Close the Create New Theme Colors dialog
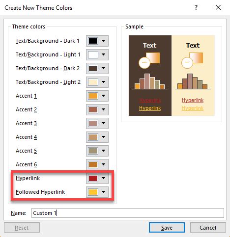230x237 pixels. click(x=218, y=7)
